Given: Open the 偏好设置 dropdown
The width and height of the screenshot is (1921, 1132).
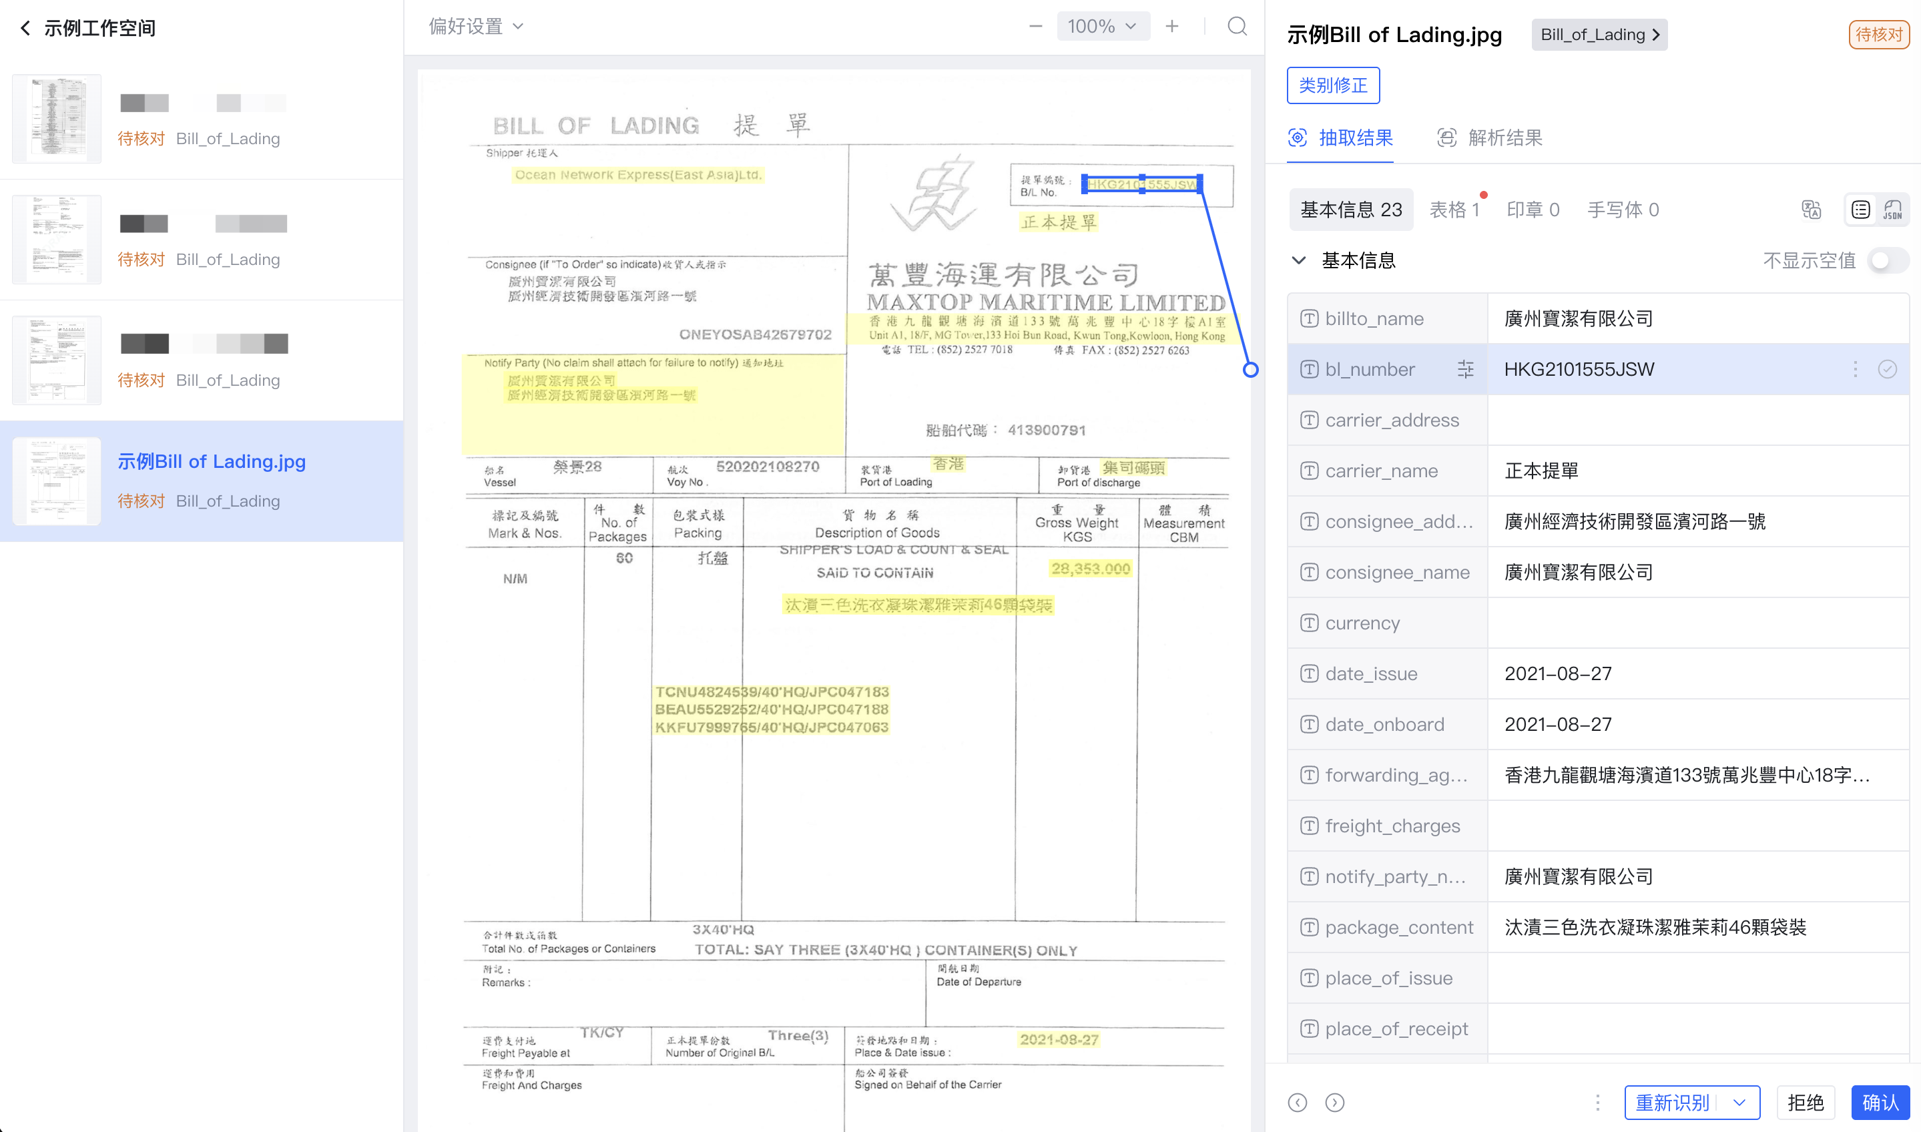Looking at the screenshot, I should click(x=476, y=27).
